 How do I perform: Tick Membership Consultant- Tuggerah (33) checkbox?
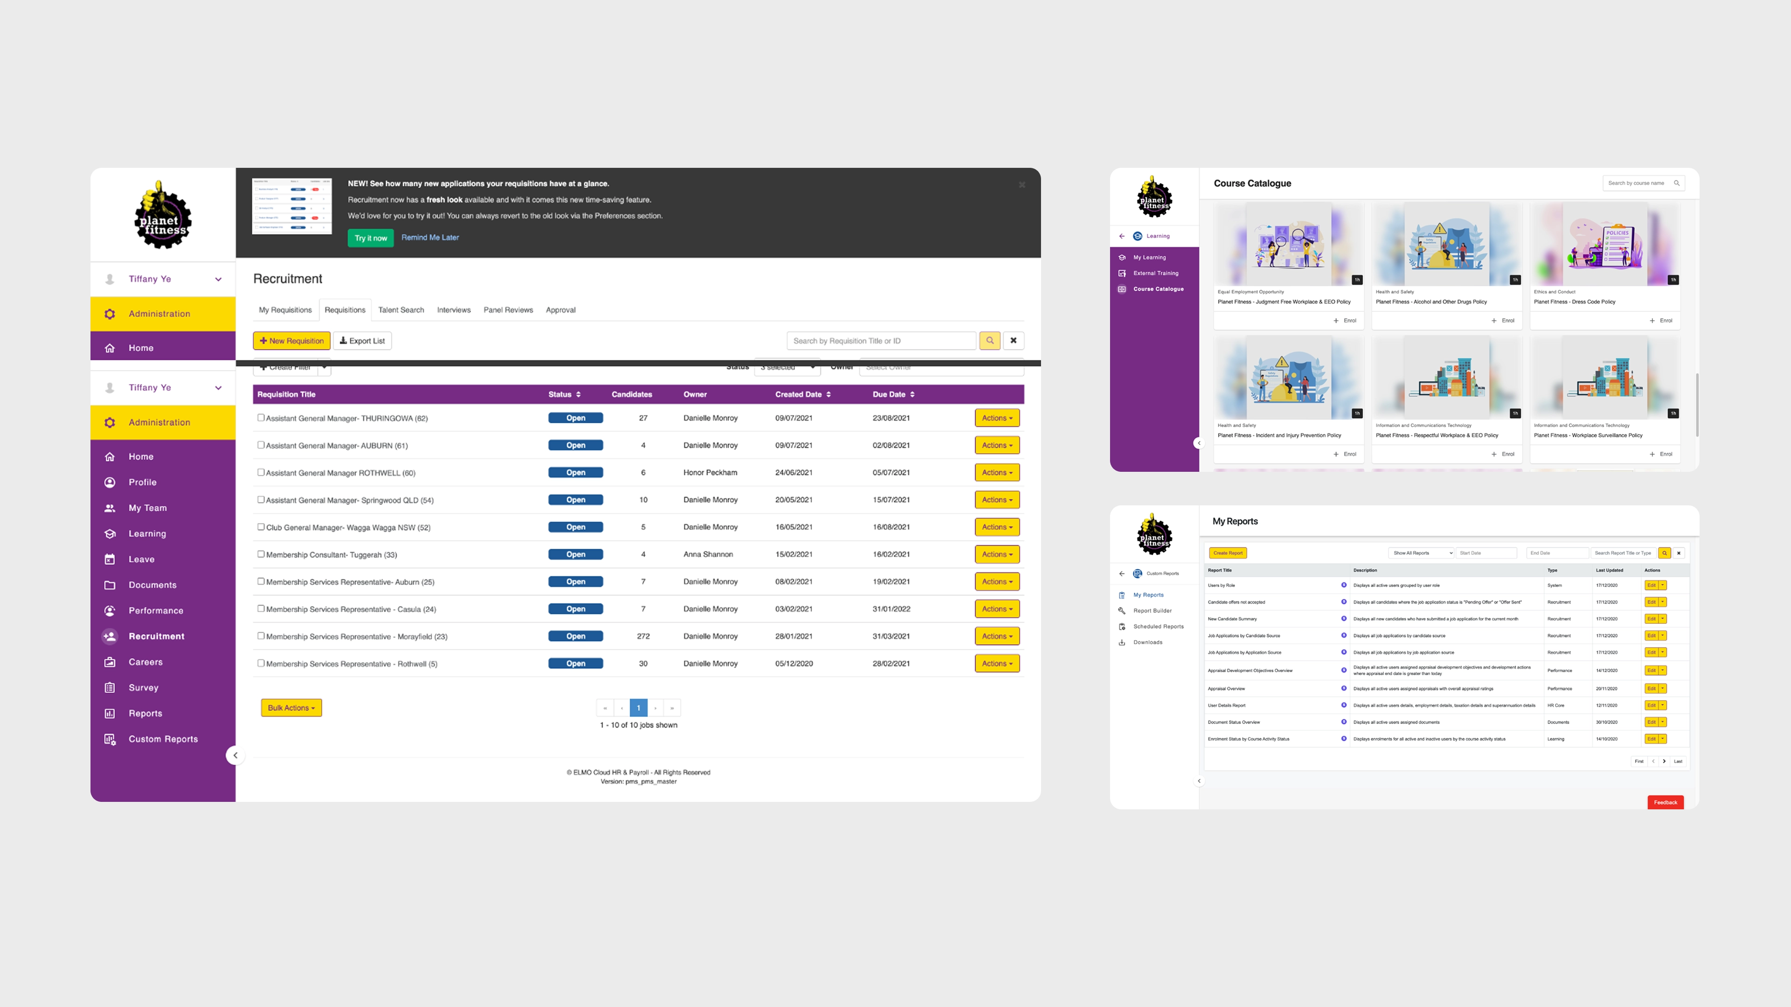(x=261, y=554)
